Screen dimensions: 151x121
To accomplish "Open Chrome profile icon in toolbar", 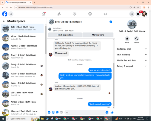I will 144,7.
